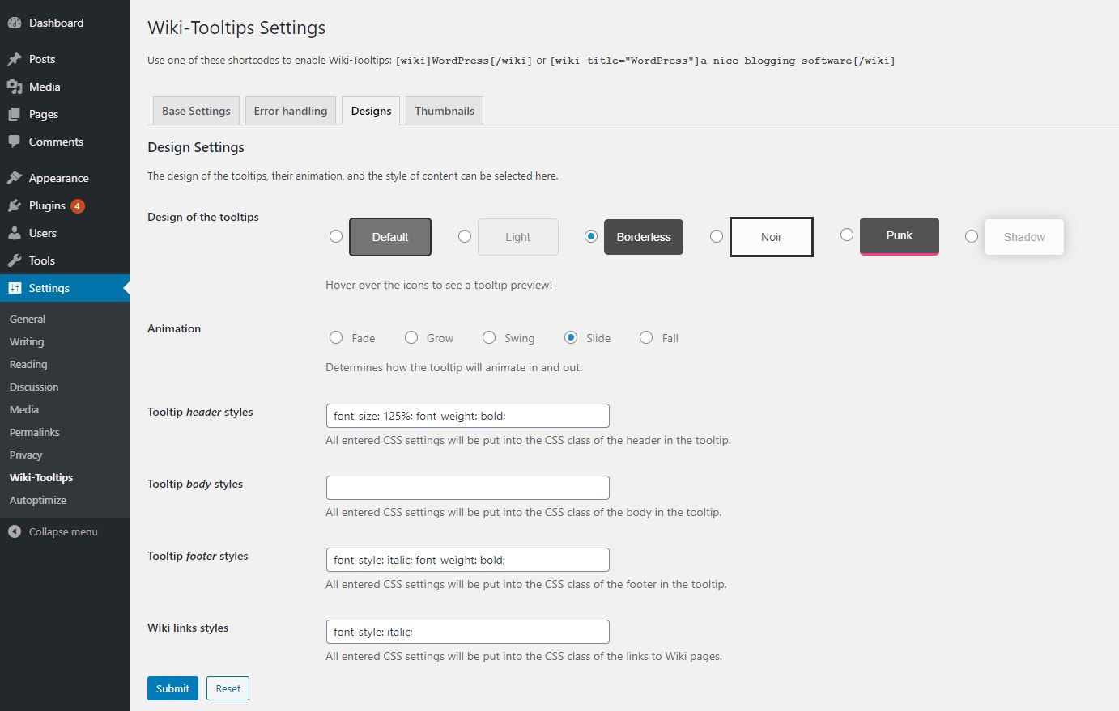The height and width of the screenshot is (711, 1119).
Task: Focus the Wiki links styles field
Action: [x=468, y=632]
